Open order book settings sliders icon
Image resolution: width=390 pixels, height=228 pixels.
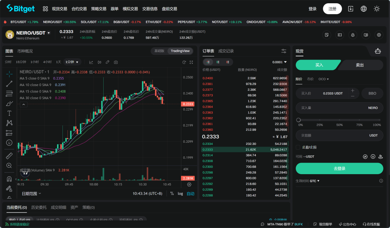pos(283,51)
